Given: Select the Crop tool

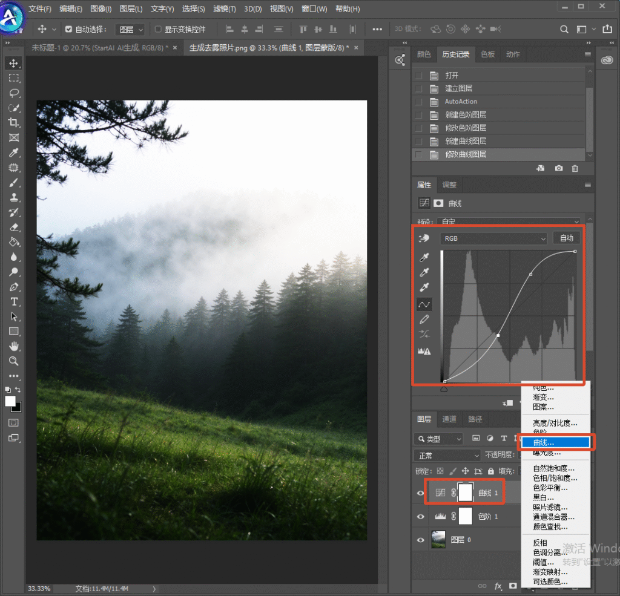Looking at the screenshot, I should pos(14,122).
